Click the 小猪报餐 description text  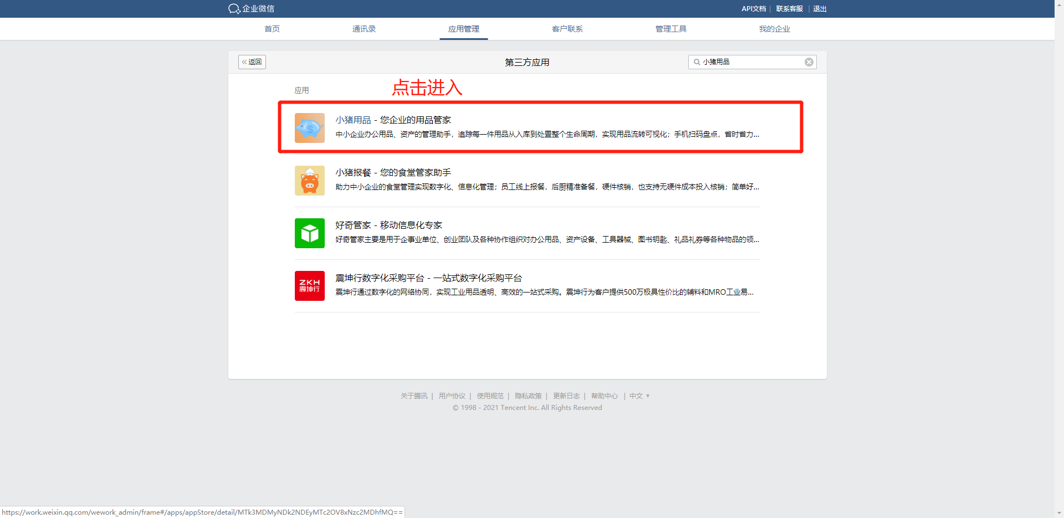[x=547, y=187]
